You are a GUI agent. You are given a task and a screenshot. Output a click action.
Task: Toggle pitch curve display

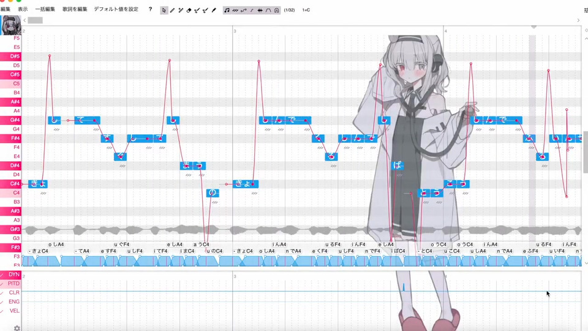(x=243, y=10)
